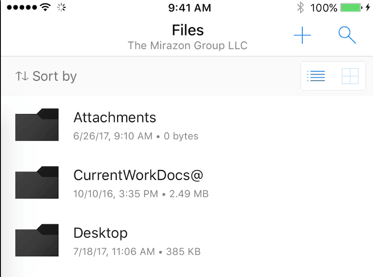Image resolution: width=373 pixels, height=277 pixels.
Task: Tap the Files title header
Action: click(x=188, y=30)
